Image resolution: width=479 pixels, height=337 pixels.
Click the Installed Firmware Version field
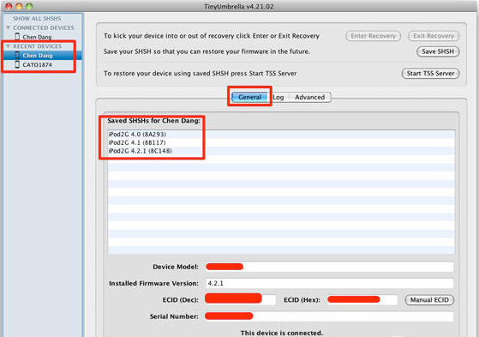point(330,284)
